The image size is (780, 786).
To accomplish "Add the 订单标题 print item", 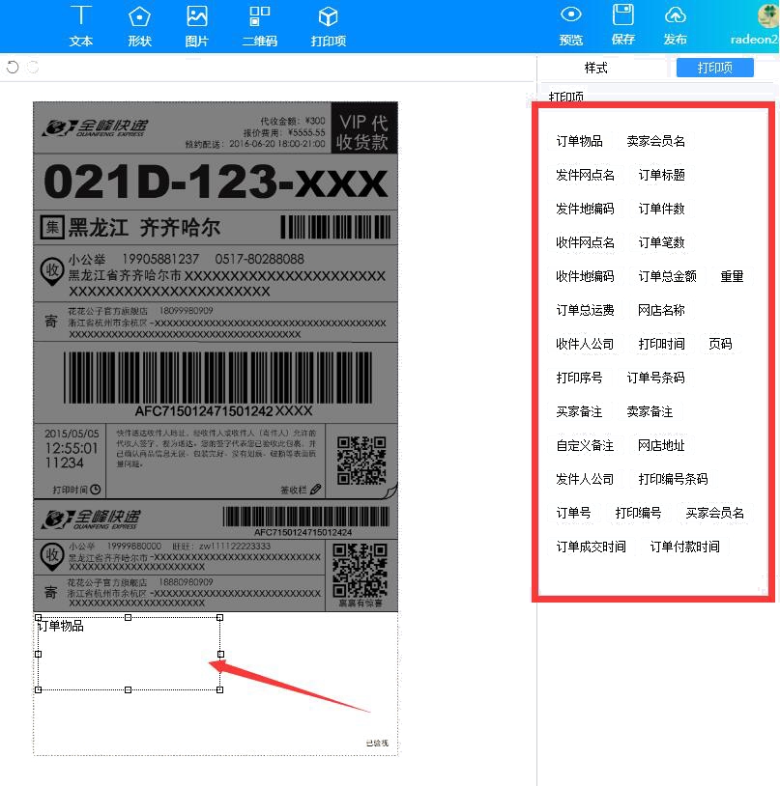I will pos(661,175).
